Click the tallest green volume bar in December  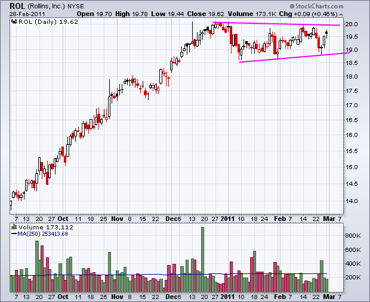click(202, 259)
